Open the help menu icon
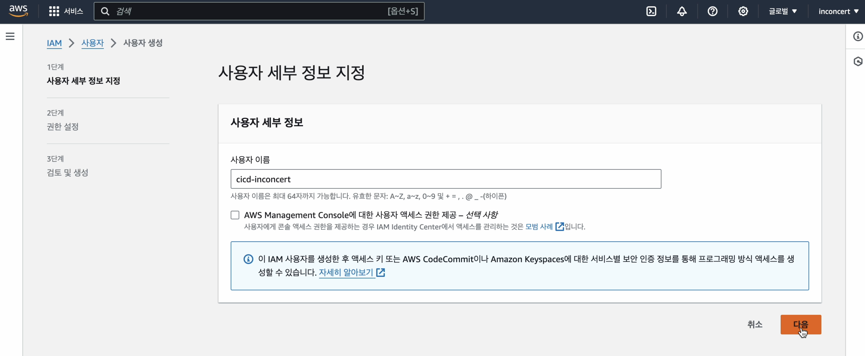This screenshot has width=865, height=356. pyautogui.click(x=712, y=11)
